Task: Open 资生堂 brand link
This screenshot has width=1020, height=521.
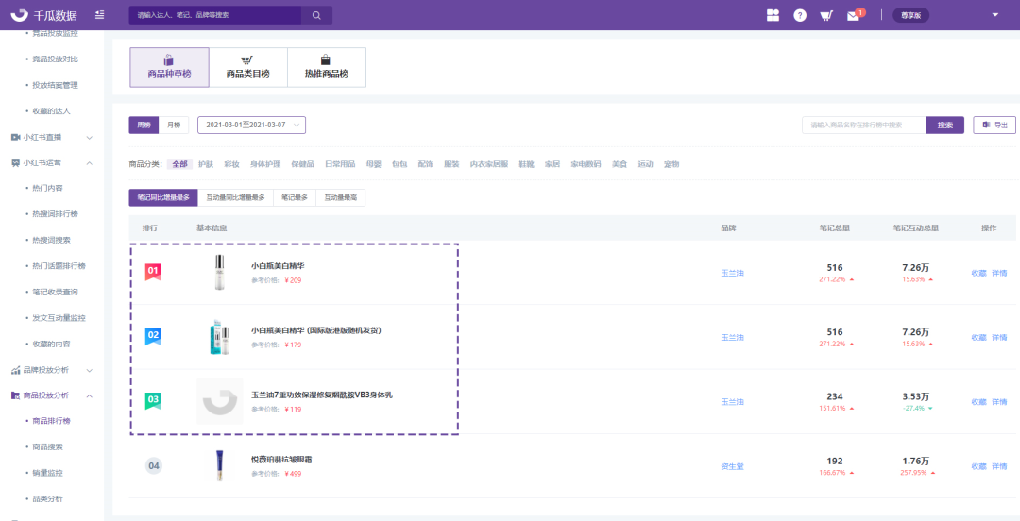Action: pos(732,466)
